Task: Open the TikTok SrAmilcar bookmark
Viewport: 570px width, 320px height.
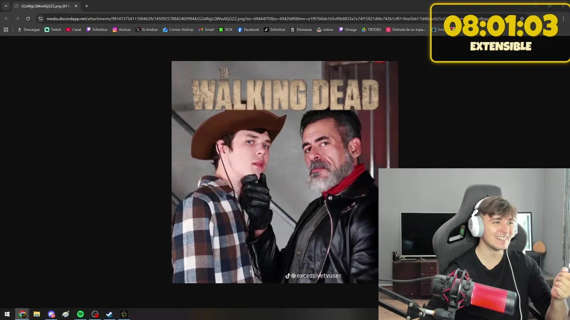Action: tap(275, 30)
